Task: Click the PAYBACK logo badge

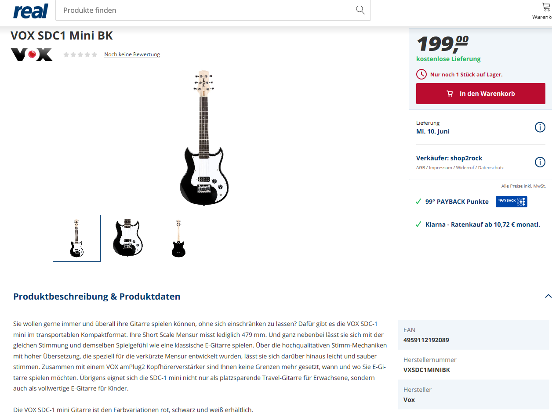Action: [x=511, y=202]
